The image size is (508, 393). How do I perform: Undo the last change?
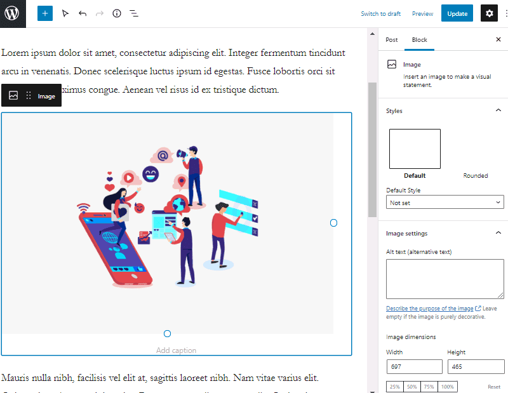coord(83,13)
